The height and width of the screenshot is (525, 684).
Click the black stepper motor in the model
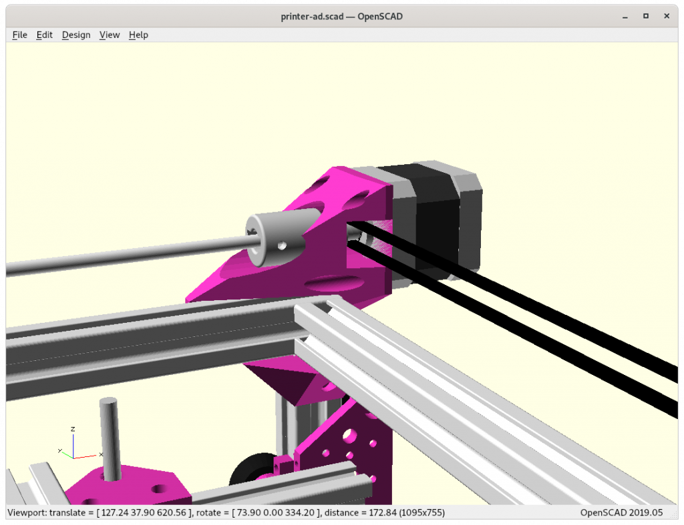click(x=436, y=222)
